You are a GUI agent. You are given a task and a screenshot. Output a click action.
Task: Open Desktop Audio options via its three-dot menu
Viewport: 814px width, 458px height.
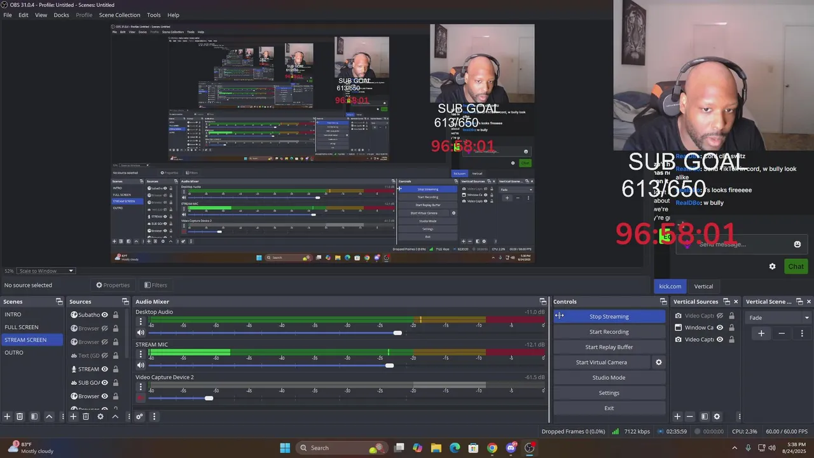[141, 322]
